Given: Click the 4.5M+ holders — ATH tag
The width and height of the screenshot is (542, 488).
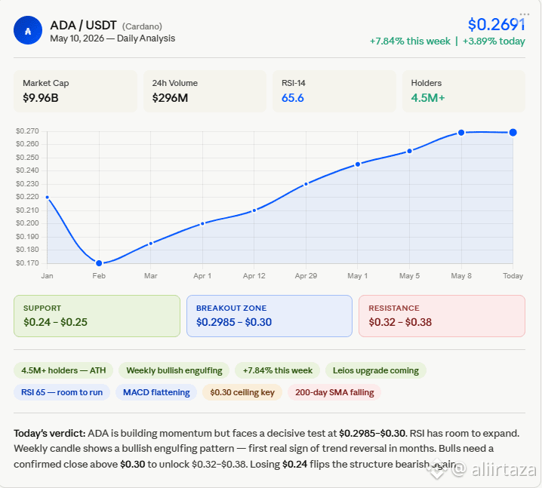Looking at the screenshot, I should pos(63,370).
